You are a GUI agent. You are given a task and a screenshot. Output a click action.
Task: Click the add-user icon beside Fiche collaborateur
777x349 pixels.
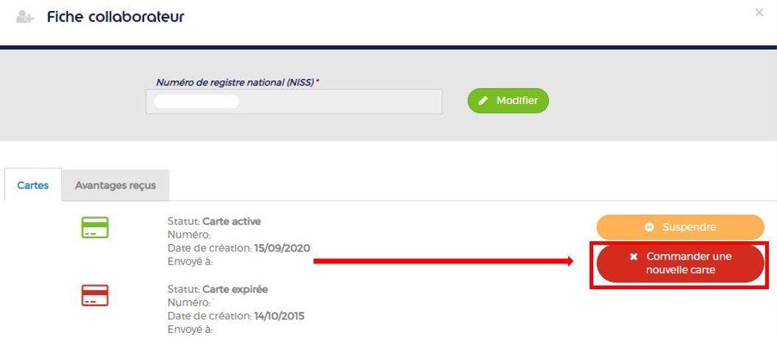pyautogui.click(x=24, y=17)
